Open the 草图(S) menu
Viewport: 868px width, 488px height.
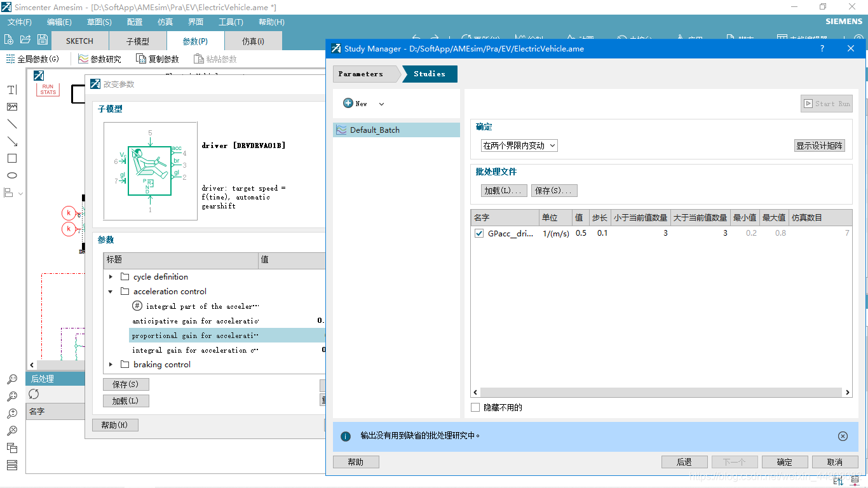pyautogui.click(x=99, y=22)
